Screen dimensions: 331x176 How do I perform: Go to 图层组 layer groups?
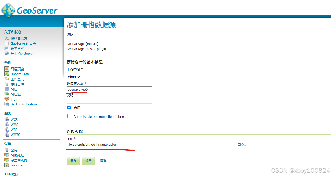[16, 94]
